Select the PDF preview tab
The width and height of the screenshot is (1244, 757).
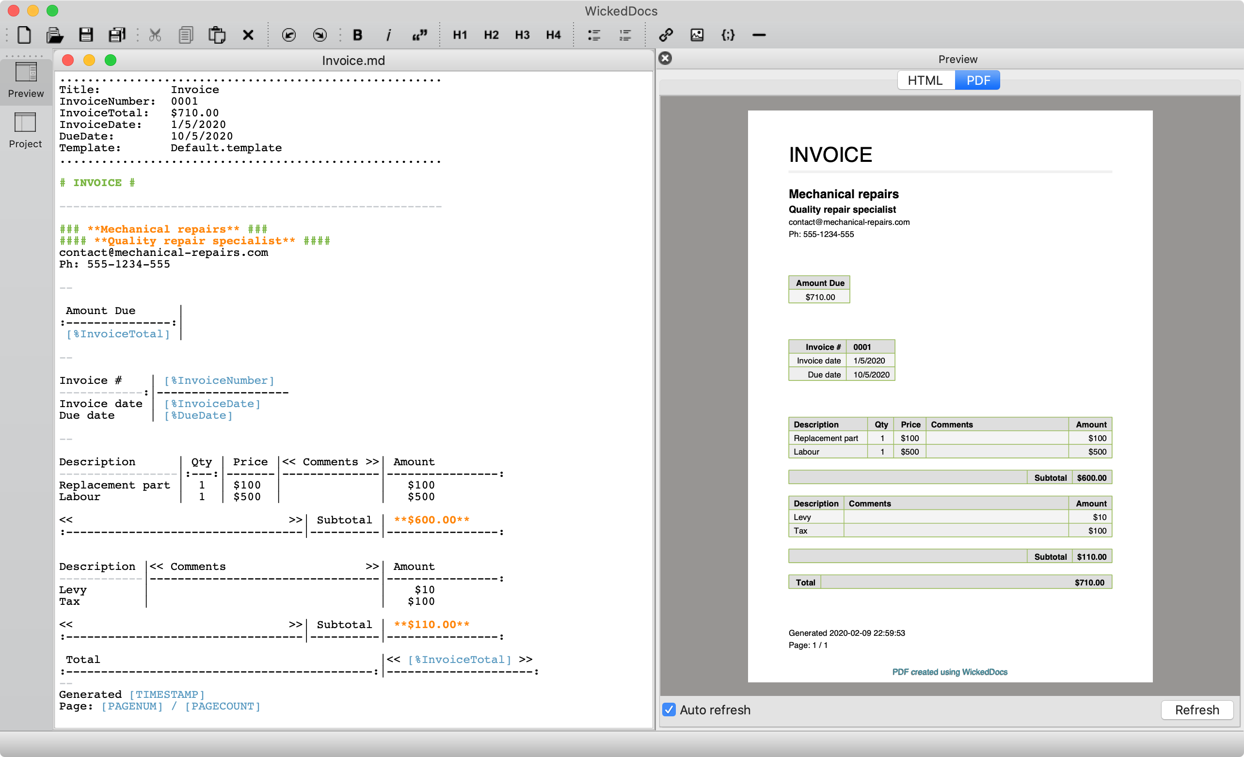point(978,80)
